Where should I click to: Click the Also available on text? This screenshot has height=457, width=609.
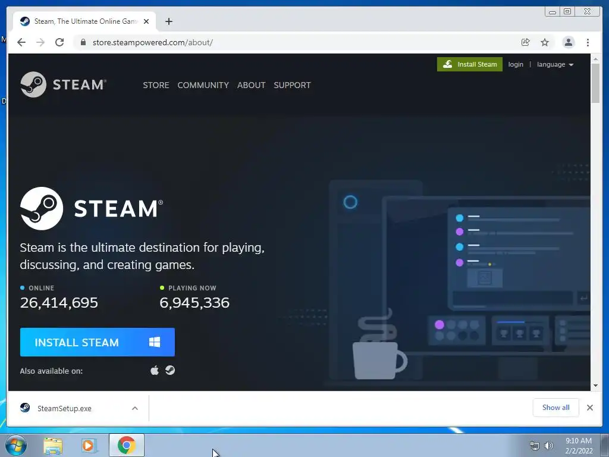coord(51,371)
